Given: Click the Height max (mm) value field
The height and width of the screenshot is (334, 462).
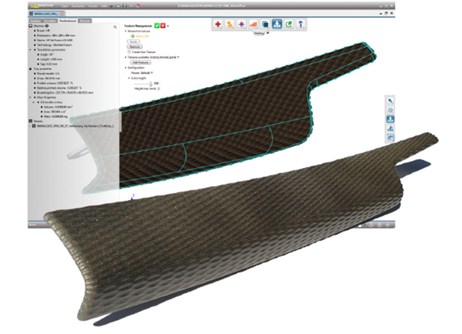Looking at the screenshot, I should coord(158,88).
